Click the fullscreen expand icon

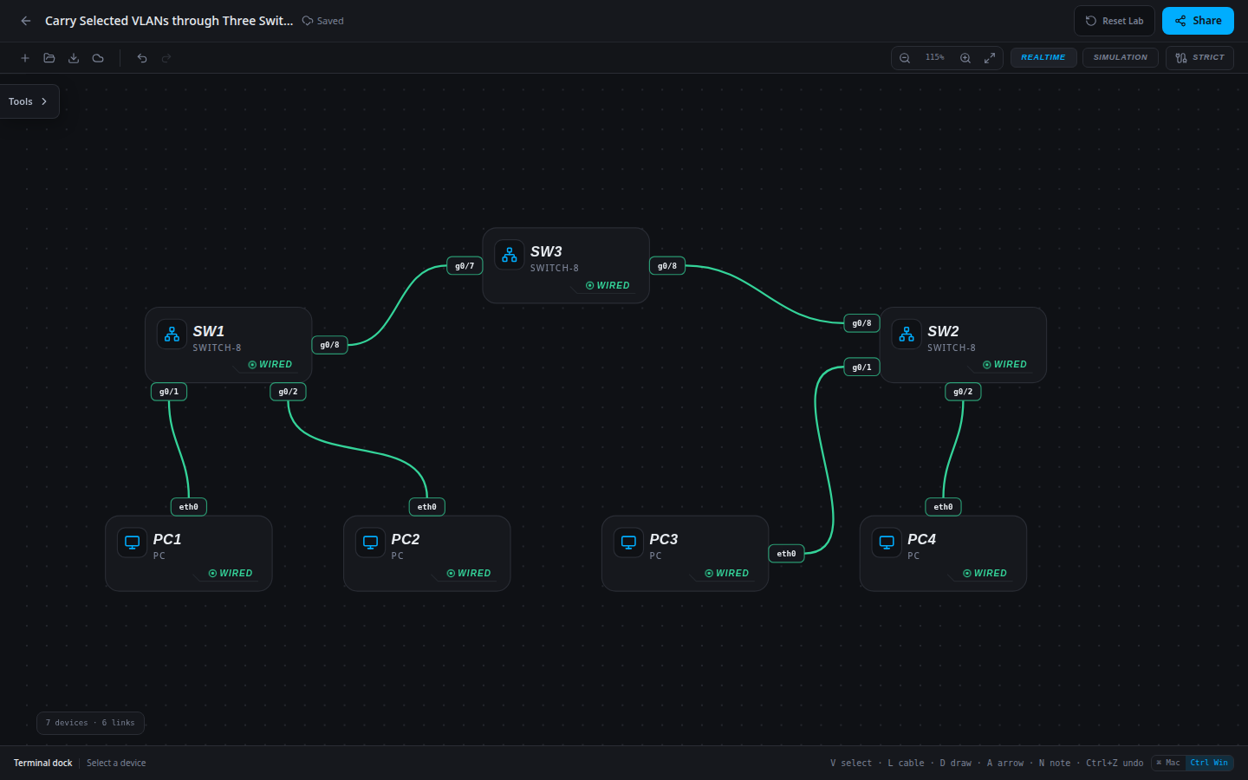990,58
